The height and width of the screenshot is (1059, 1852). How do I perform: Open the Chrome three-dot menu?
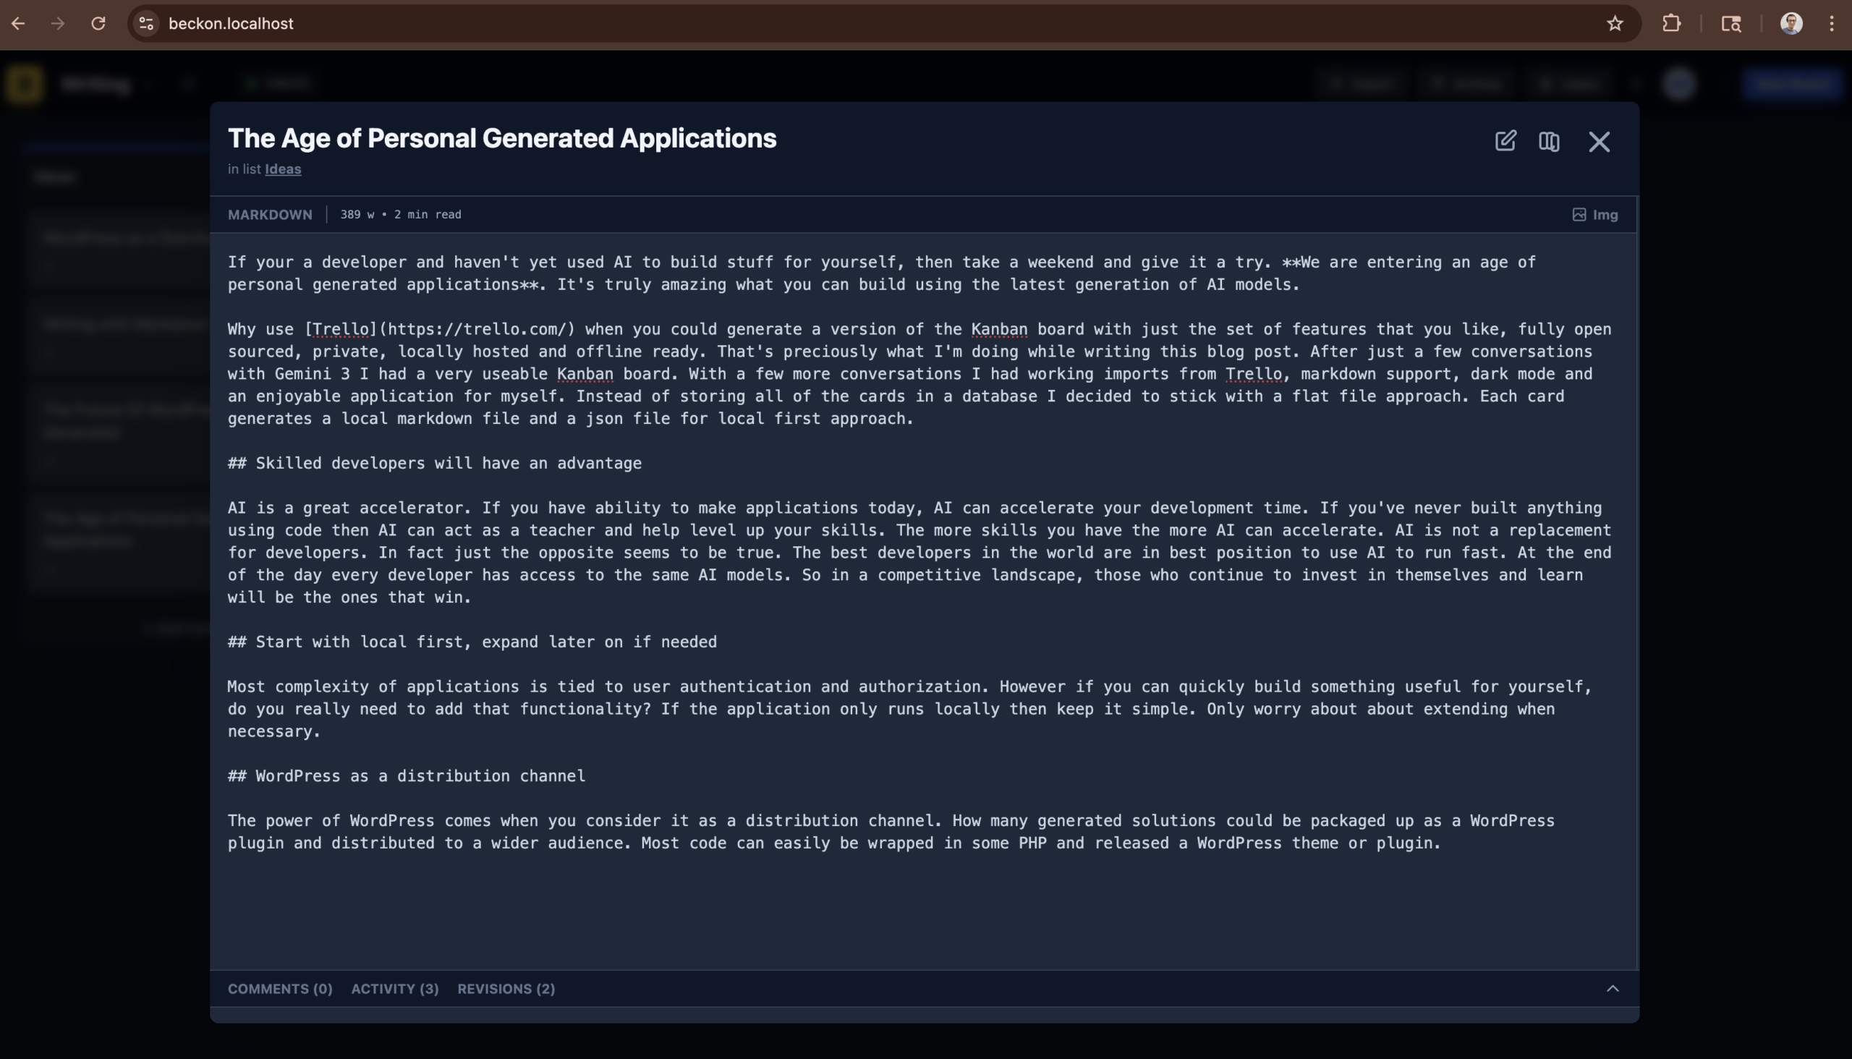[x=1832, y=24]
